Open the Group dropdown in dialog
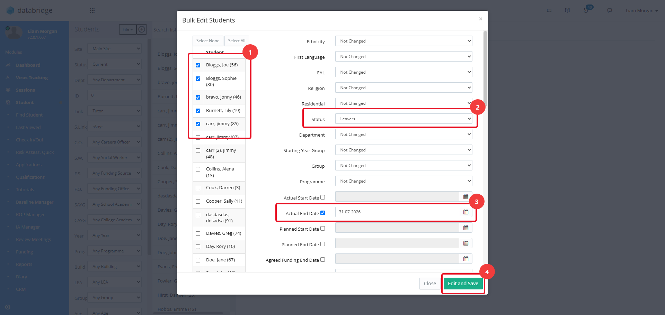 click(404, 165)
